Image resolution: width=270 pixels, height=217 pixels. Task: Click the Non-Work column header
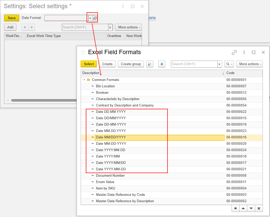[x=134, y=36]
